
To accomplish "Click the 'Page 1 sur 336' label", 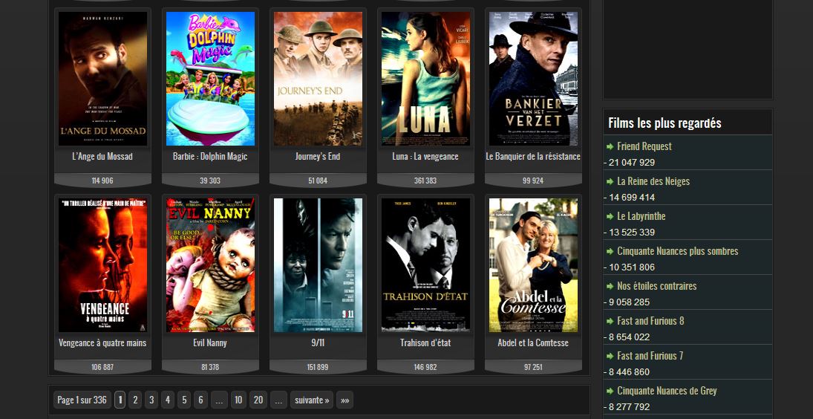I will (x=82, y=400).
